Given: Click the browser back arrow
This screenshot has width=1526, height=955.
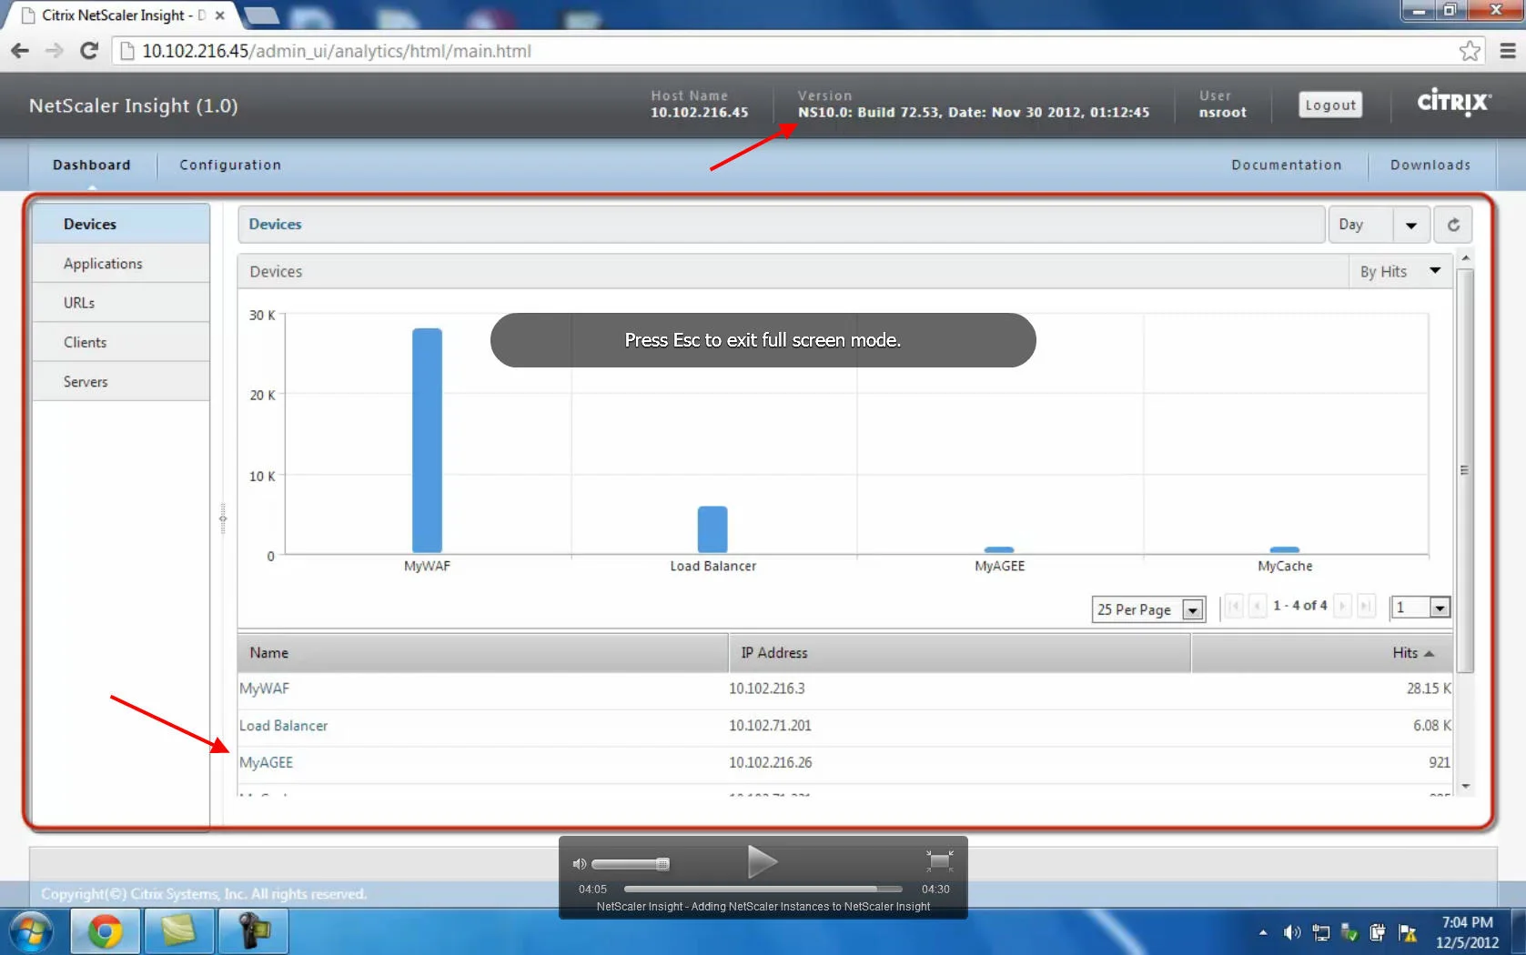Looking at the screenshot, I should coord(20,51).
